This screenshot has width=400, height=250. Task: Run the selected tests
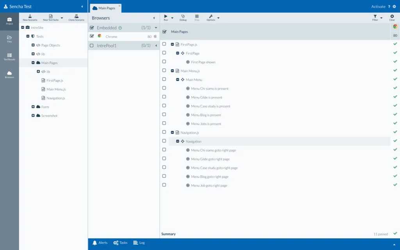tap(166, 18)
